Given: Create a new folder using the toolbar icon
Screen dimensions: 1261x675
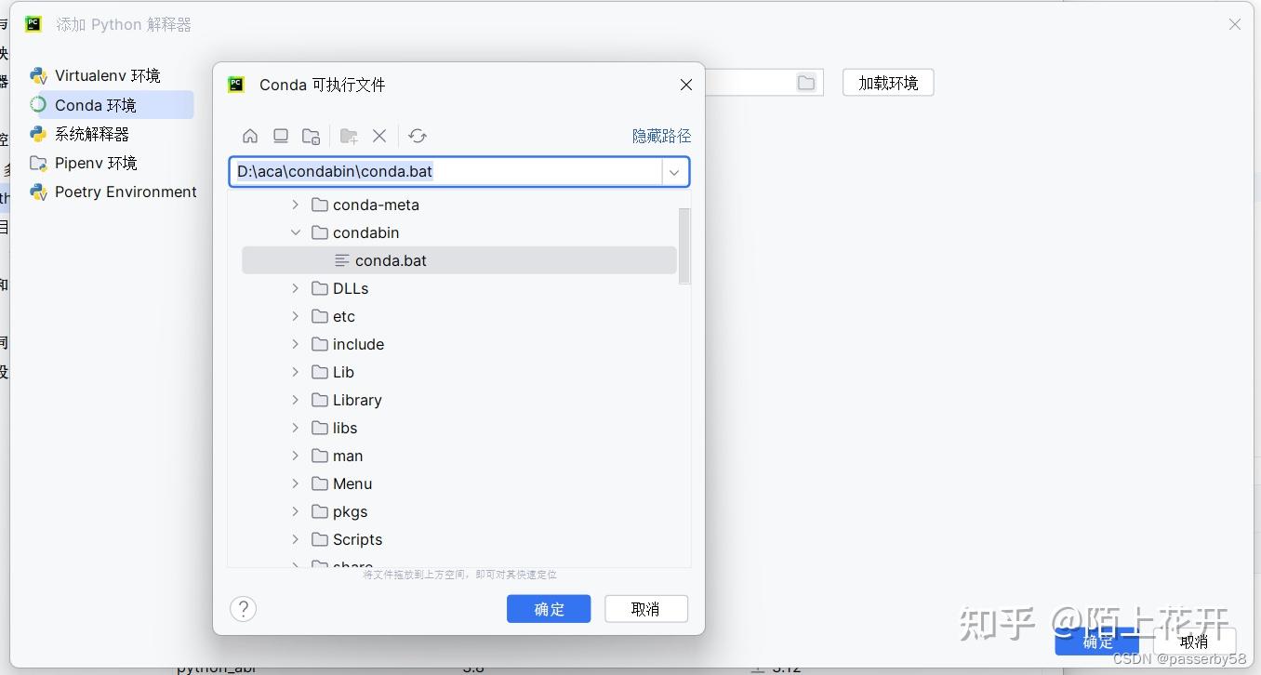Looking at the screenshot, I should coord(348,136).
